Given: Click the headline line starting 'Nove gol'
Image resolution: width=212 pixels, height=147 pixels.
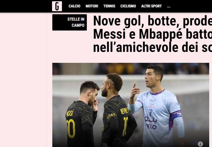Looking at the screenshot, I should pos(153,21).
